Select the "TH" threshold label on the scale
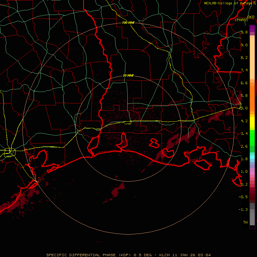The height and width of the screenshot is (257, 257). pyautogui.click(x=245, y=222)
